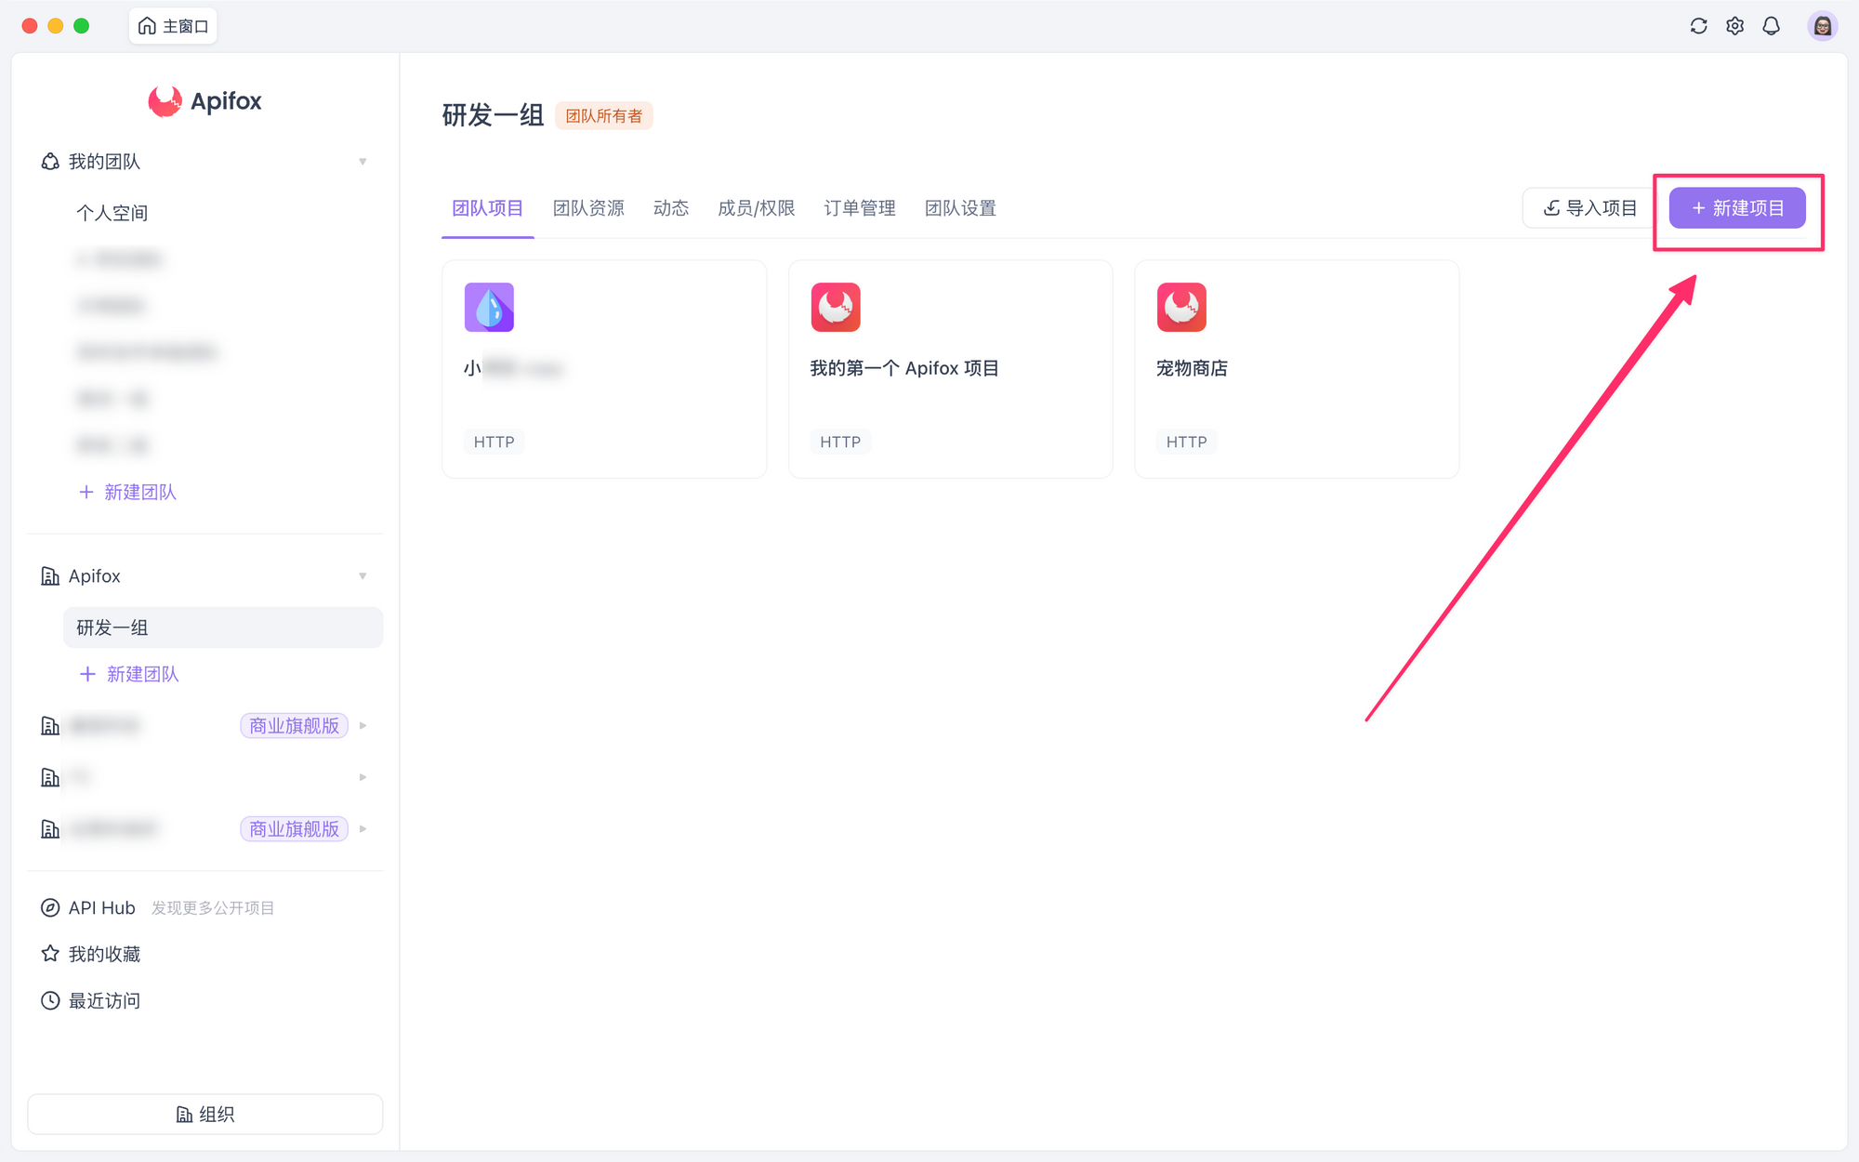
Task: Open settings via the gear icon
Action: [x=1734, y=26]
